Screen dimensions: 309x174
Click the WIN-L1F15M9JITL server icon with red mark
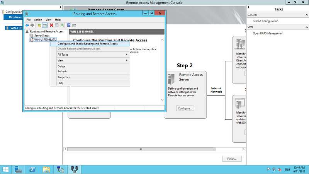(x=32, y=40)
